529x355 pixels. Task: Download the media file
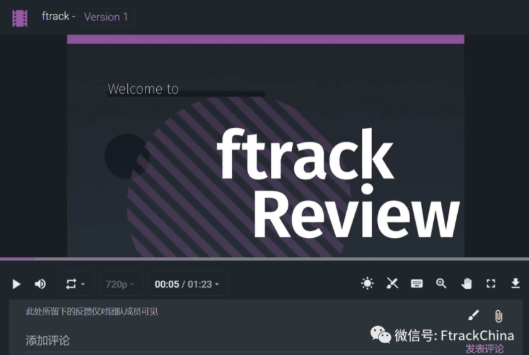(515, 283)
